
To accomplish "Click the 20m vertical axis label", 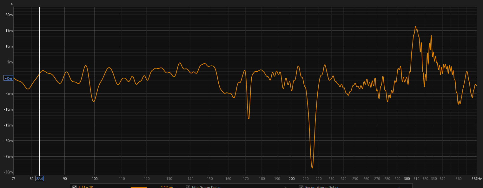I will 9,15.
